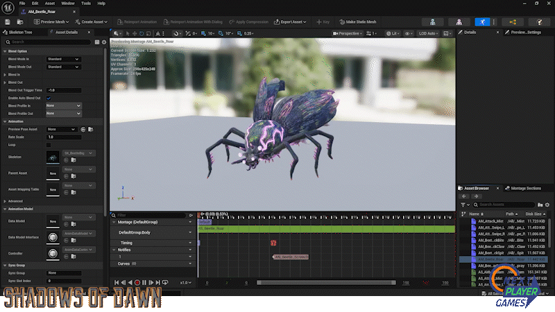The height and width of the screenshot is (312, 555).
Task: Sort Asset Browser by Disk Size column
Action: (x=535, y=214)
